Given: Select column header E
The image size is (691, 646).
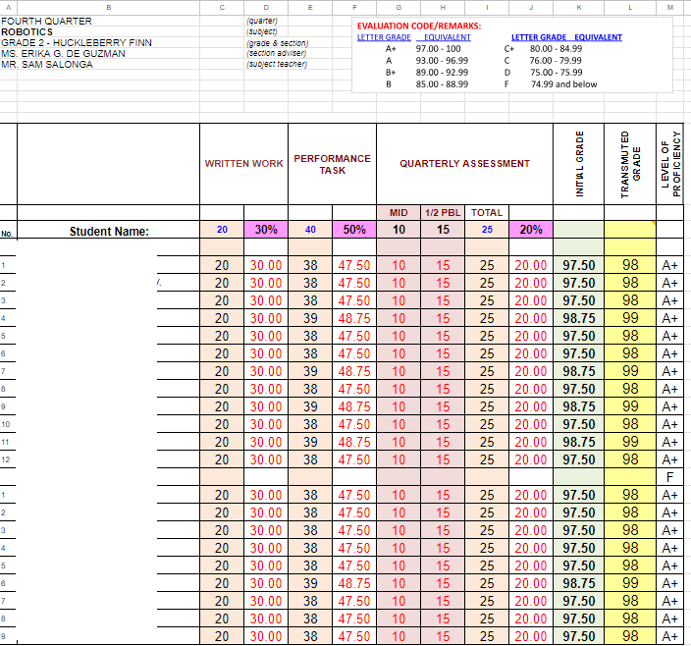Looking at the screenshot, I should pyautogui.click(x=310, y=8).
